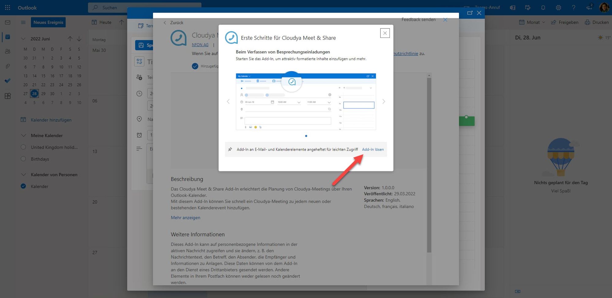This screenshot has width=612, height=298.
Task: Open the Monat view dropdown
Action: coord(532,22)
